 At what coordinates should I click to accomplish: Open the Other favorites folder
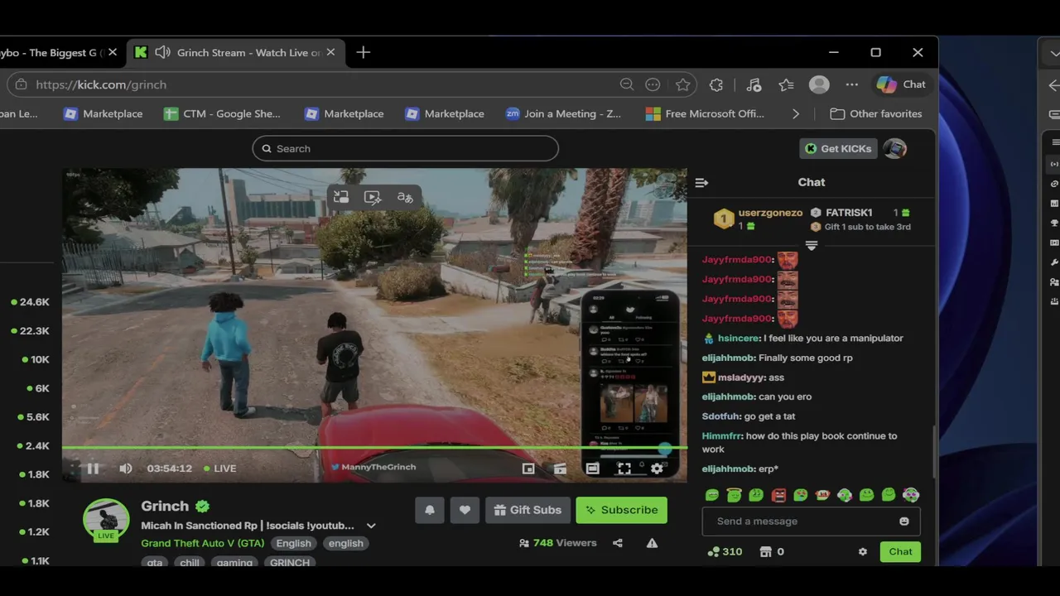point(876,114)
